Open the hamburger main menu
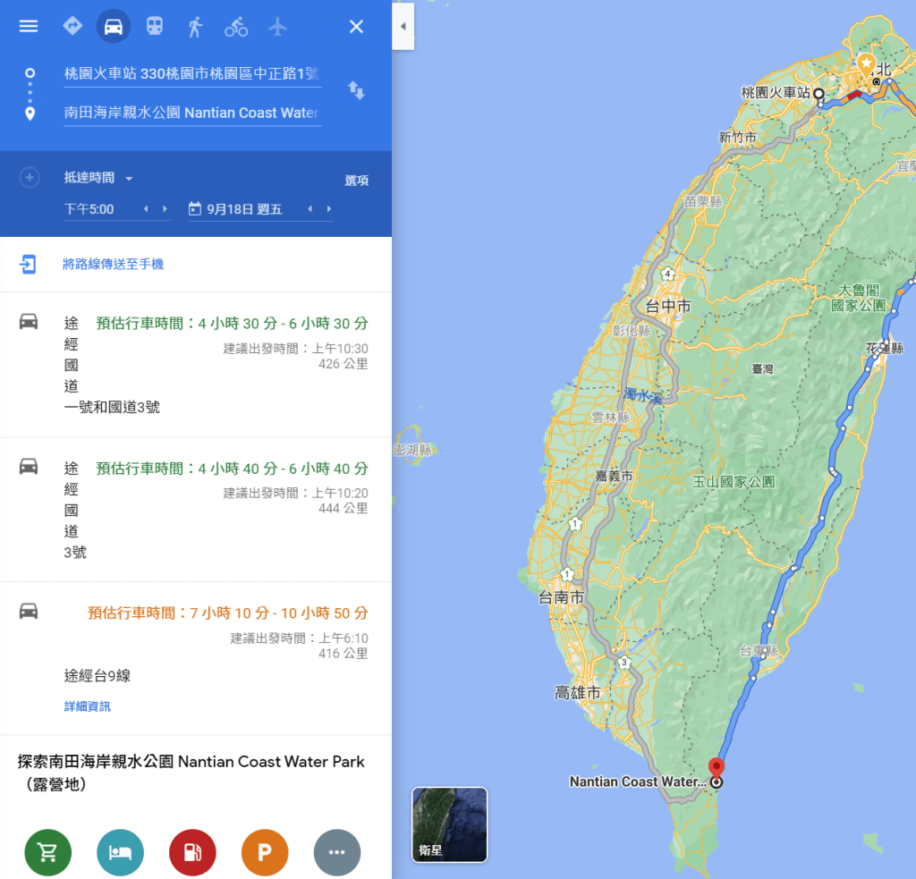Screen dimensions: 916x879 click(29, 26)
